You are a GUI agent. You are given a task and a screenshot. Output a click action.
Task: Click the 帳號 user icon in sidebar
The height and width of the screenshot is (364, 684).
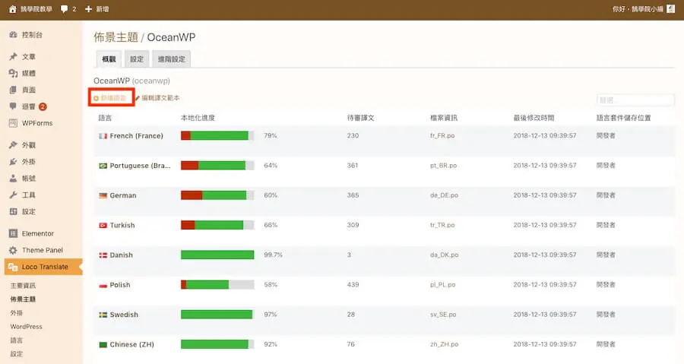pyautogui.click(x=13, y=179)
